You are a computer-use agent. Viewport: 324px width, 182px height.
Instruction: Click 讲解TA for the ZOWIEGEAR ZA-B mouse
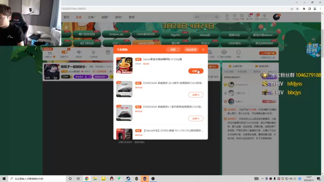[196, 95]
